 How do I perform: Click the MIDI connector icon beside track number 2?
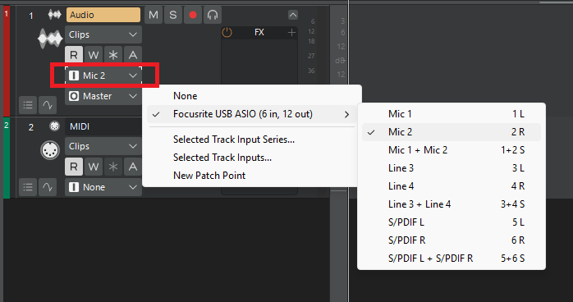54,126
